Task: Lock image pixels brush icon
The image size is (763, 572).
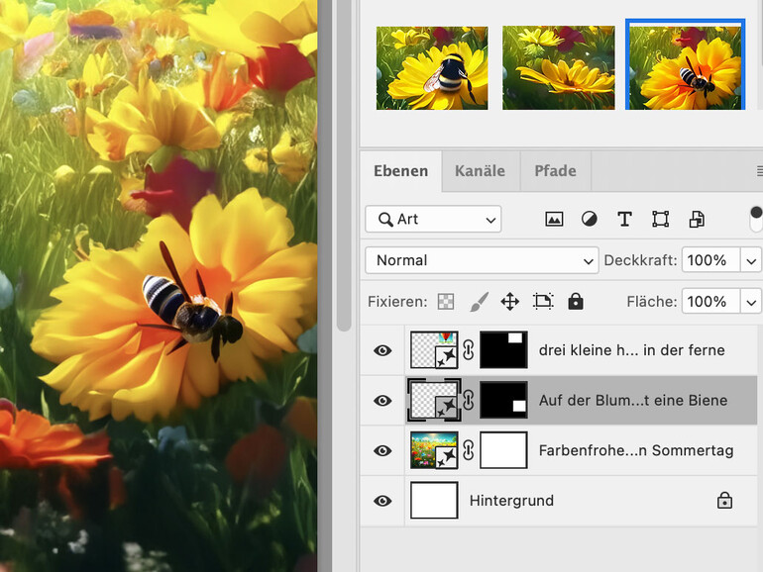Action: pyautogui.click(x=478, y=302)
